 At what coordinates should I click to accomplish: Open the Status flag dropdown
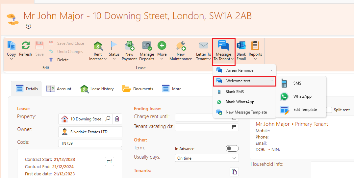(114, 51)
